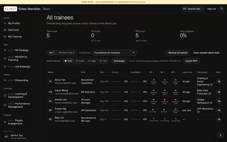This screenshot has width=227, height=142.
Task: Sort by Top missed column header
Action: pos(202,72)
